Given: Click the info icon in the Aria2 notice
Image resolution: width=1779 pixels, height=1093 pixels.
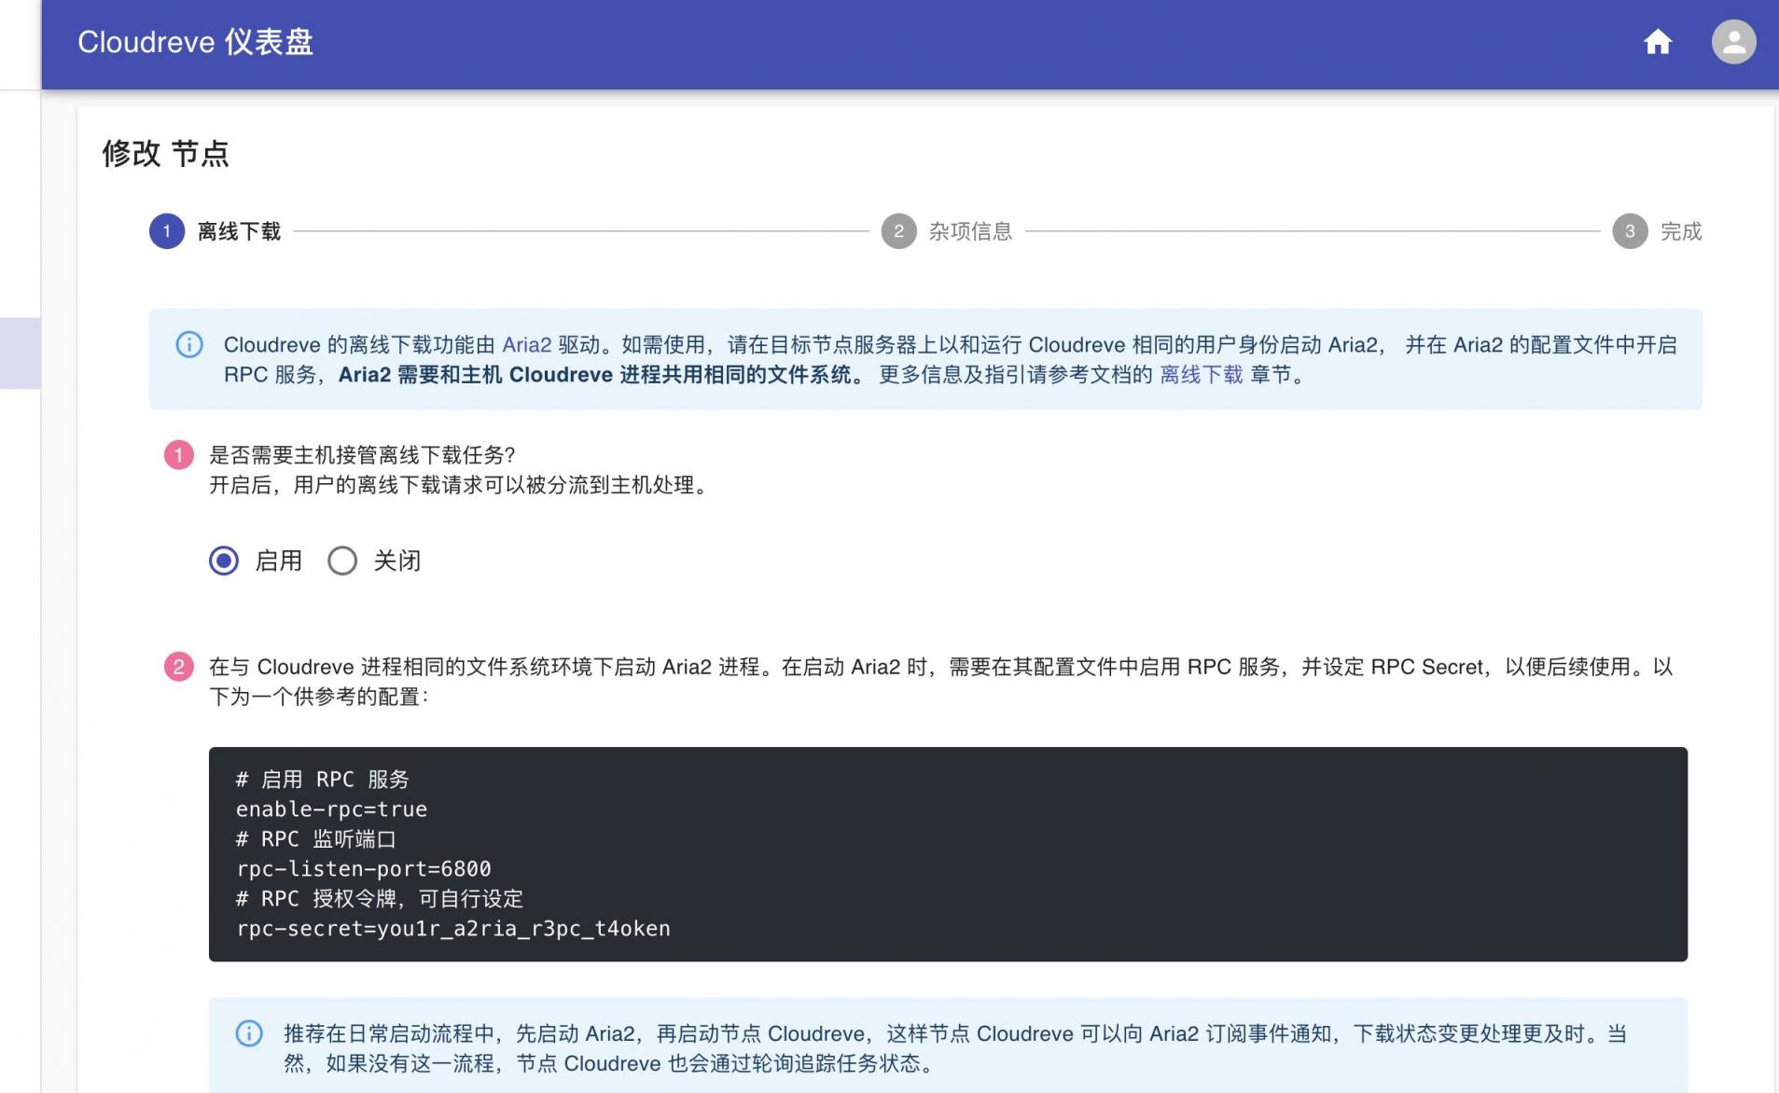Looking at the screenshot, I should click(189, 345).
